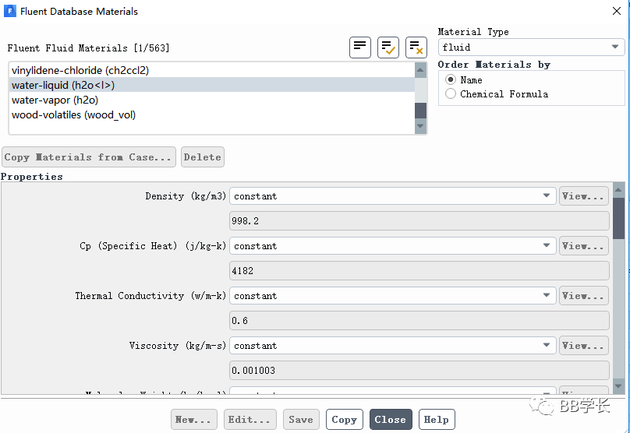630x433 pixels.
Task: Select the Chemical Formula ordering radio button
Action: (451, 93)
